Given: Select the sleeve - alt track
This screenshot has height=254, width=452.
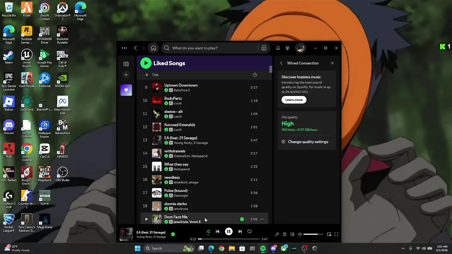Looking at the screenshot, I should coord(204,114).
